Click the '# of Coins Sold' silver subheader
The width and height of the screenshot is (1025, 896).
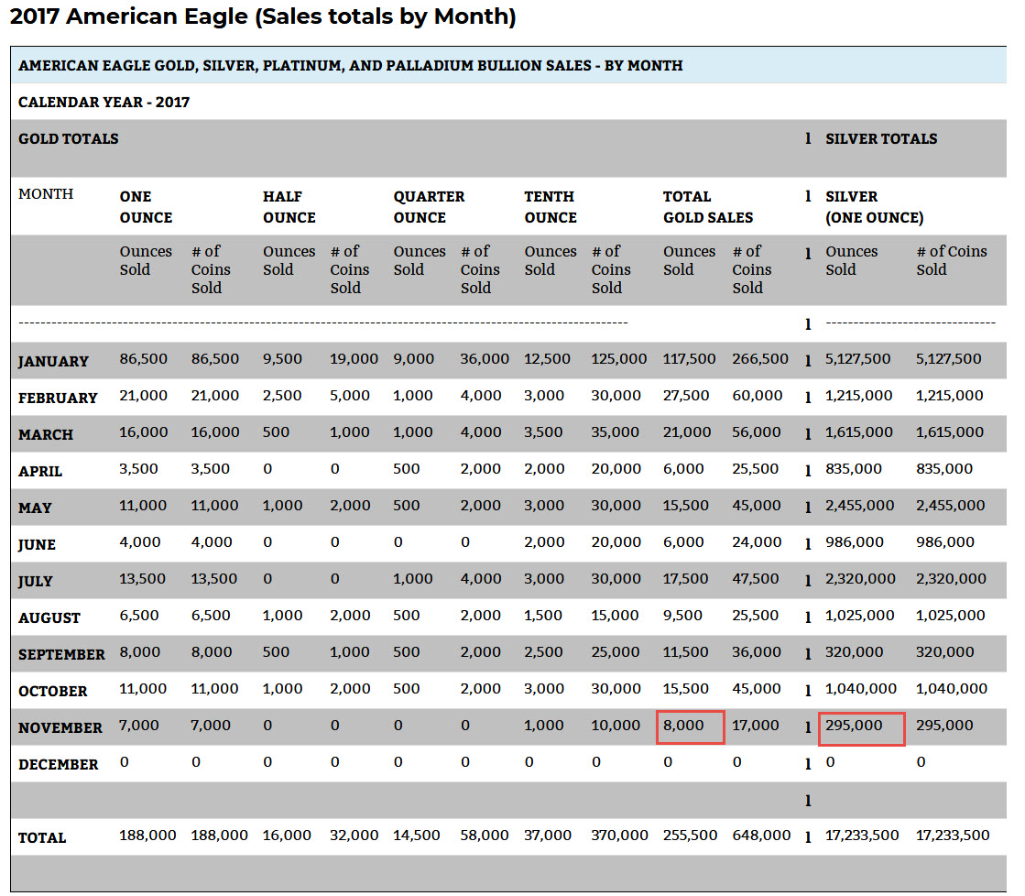952,260
